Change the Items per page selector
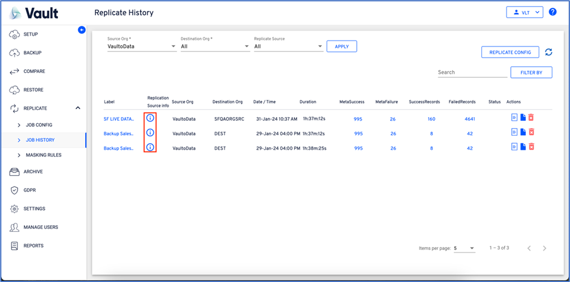Viewport: 570px width, 282px height. pyautogui.click(x=464, y=248)
